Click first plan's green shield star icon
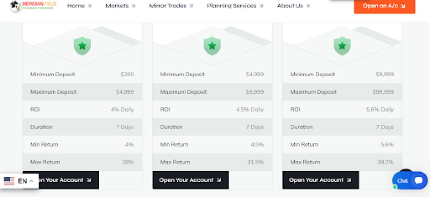The width and height of the screenshot is (430, 197). (82, 46)
